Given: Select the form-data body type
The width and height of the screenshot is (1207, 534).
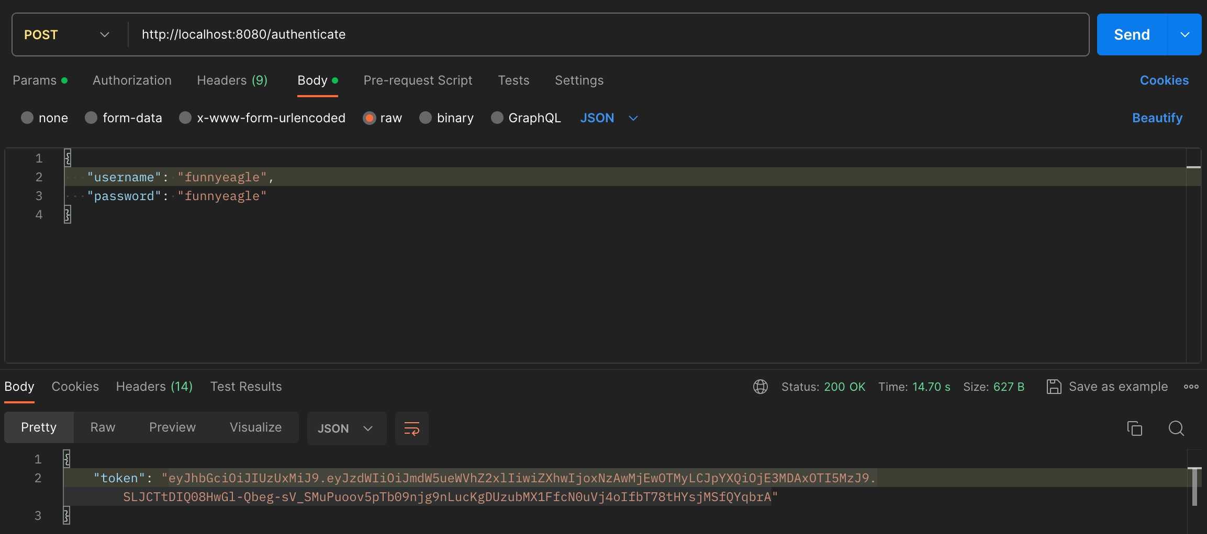Looking at the screenshot, I should click(91, 118).
